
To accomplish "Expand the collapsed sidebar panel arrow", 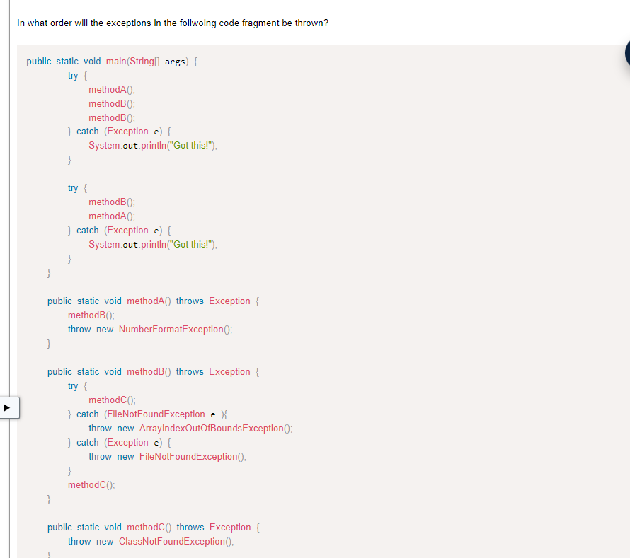I will [9, 407].
